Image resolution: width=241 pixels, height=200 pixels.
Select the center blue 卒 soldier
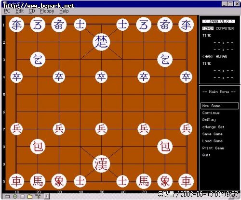tap(101, 77)
